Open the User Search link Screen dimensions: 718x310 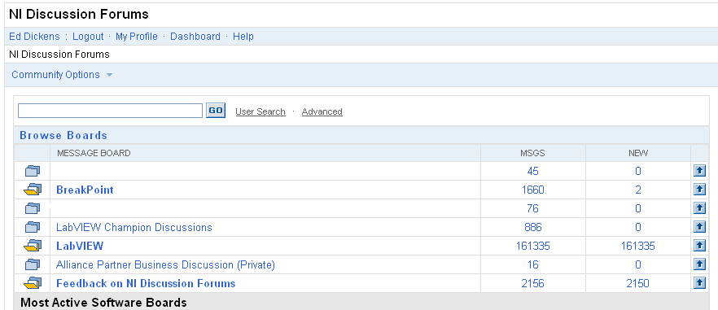click(260, 111)
